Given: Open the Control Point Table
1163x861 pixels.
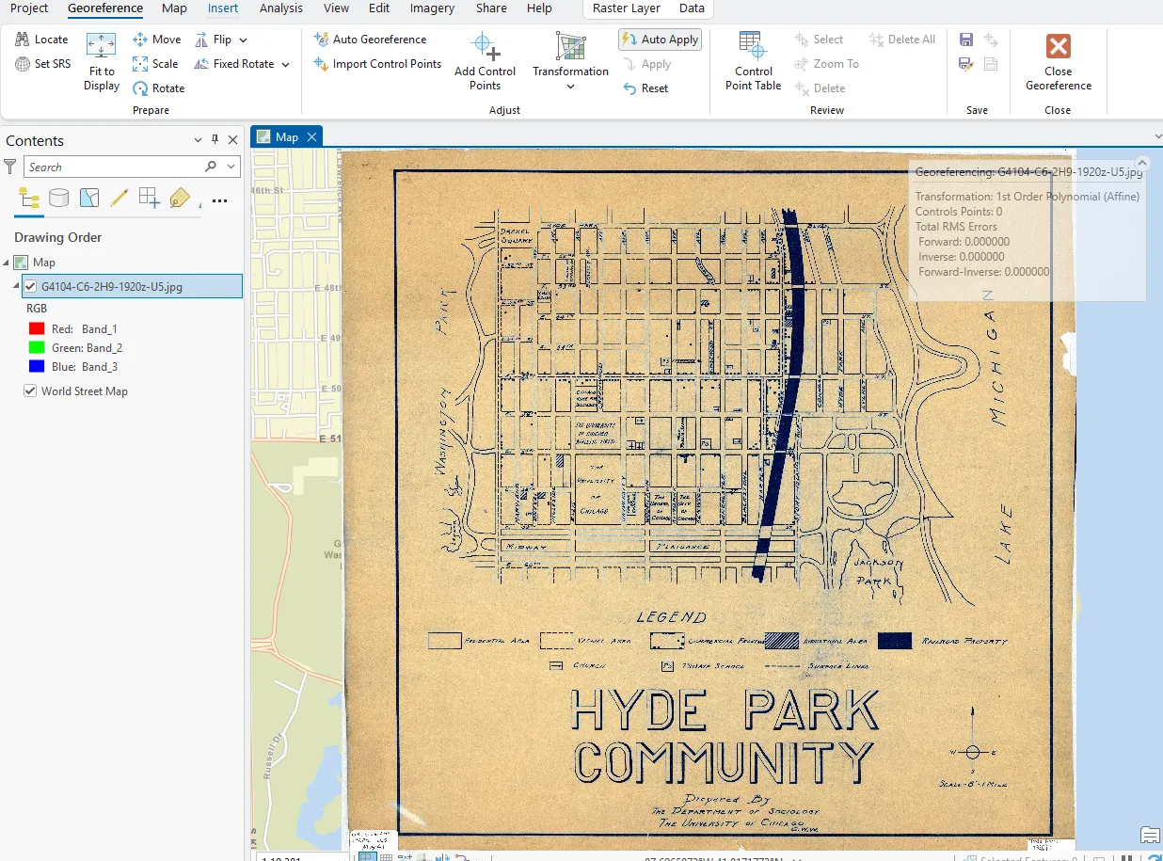Looking at the screenshot, I should [753, 62].
